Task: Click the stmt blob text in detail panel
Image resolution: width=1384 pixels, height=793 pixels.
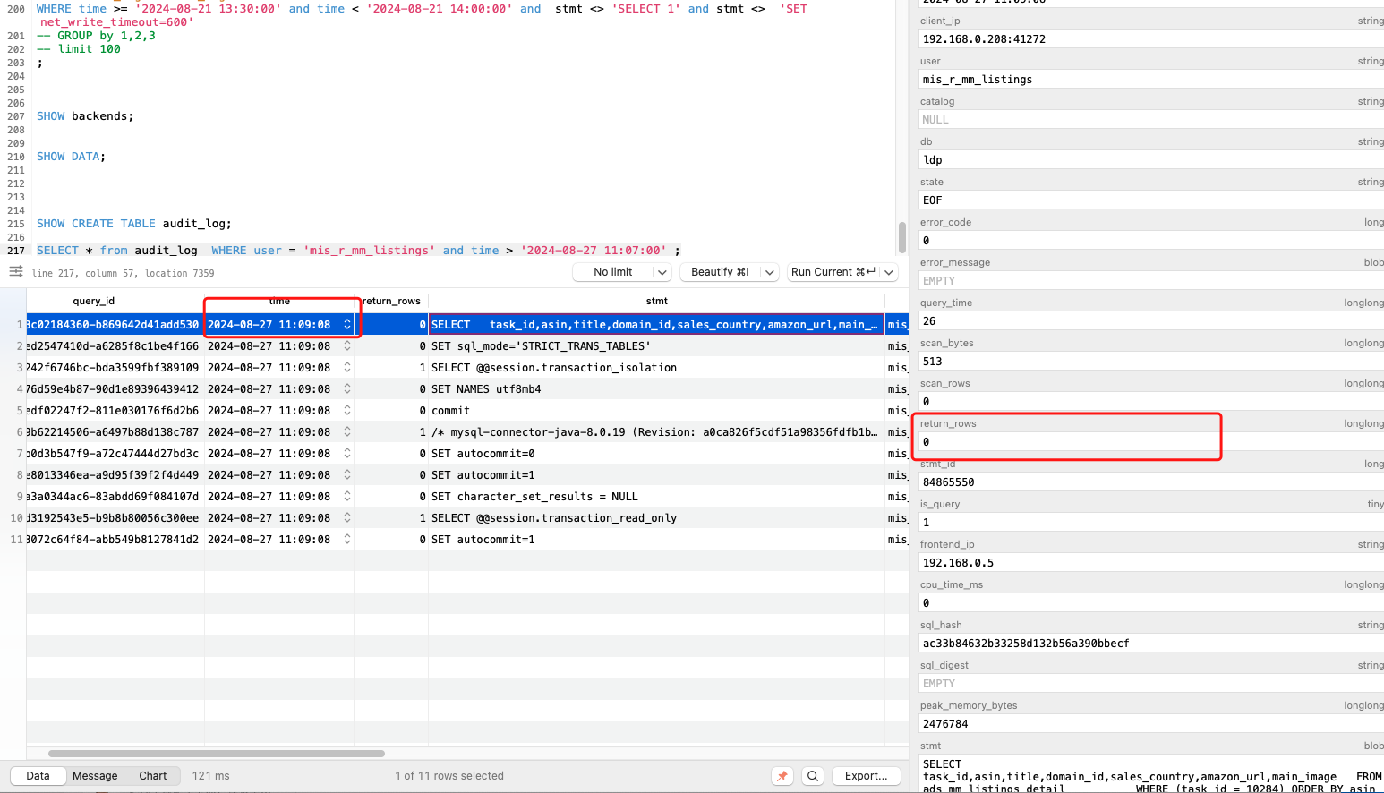Action: [1151, 775]
